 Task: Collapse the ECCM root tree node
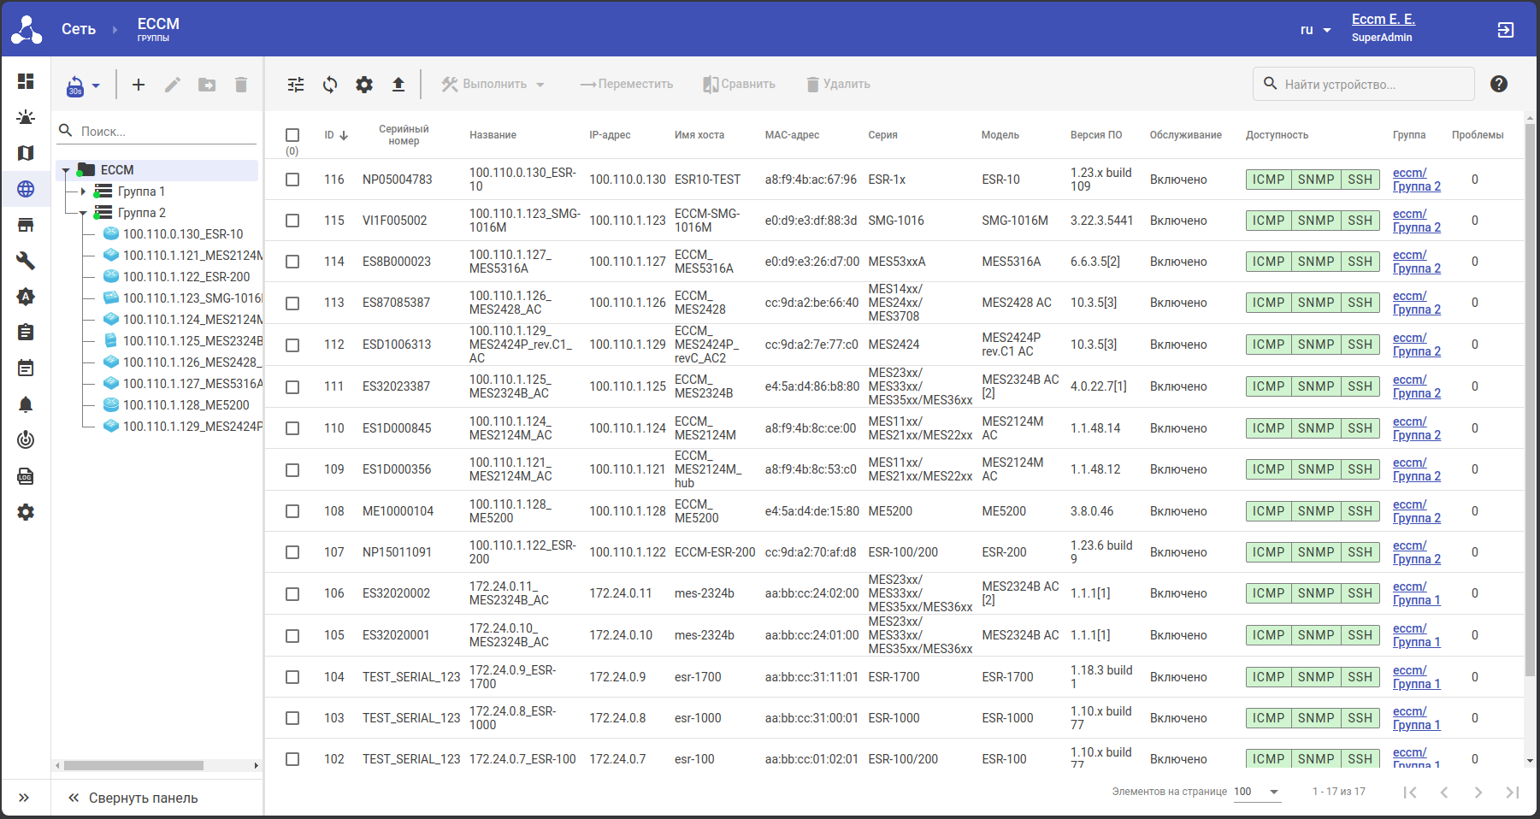coord(66,170)
